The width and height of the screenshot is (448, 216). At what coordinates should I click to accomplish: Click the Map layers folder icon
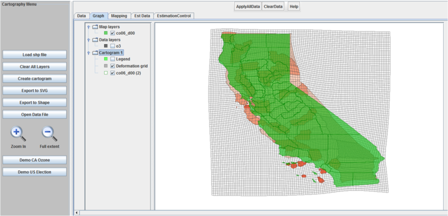tap(95, 26)
